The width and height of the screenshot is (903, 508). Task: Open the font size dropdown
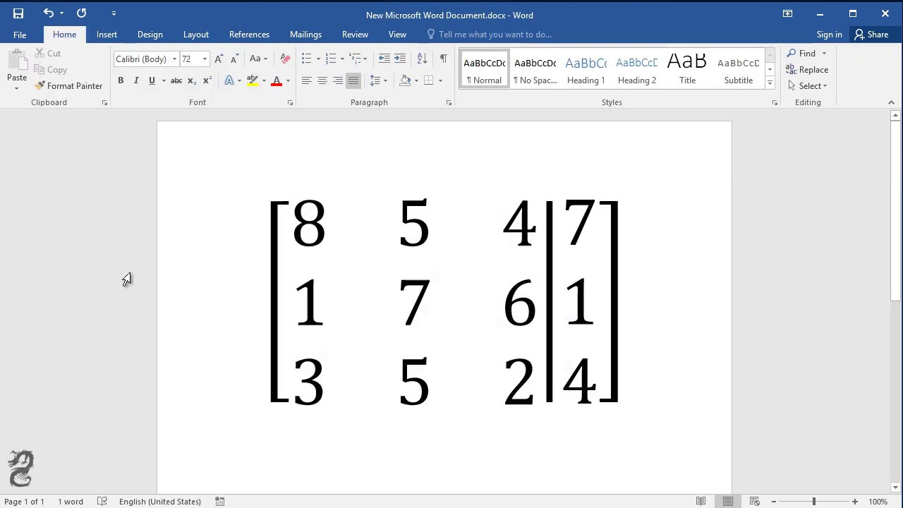tap(205, 59)
